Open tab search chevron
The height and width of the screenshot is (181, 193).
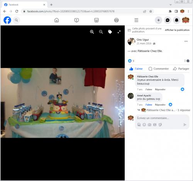click(171, 5)
